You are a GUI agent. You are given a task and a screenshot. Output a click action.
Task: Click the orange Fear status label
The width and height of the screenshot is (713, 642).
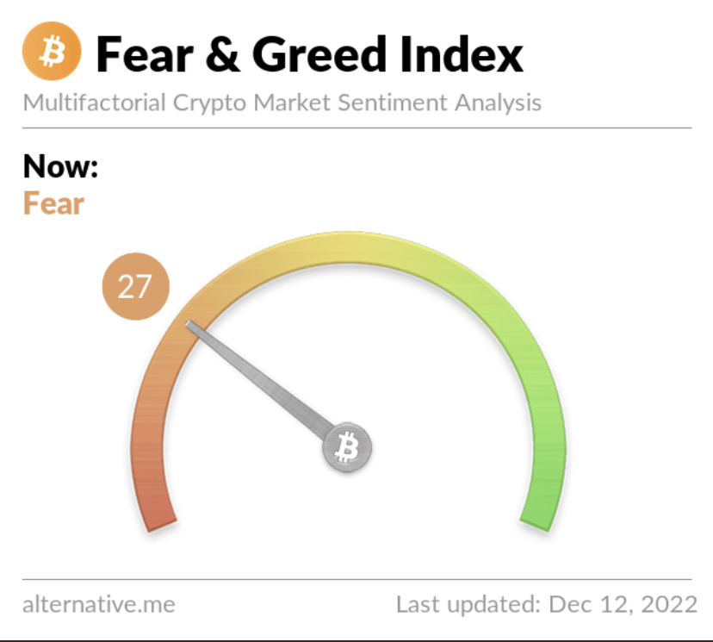53,203
